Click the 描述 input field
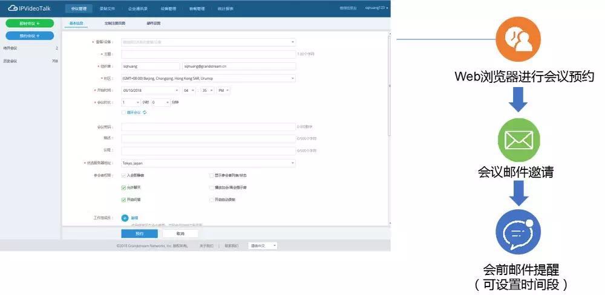Screen dimensions: 605x295 click(x=208, y=139)
